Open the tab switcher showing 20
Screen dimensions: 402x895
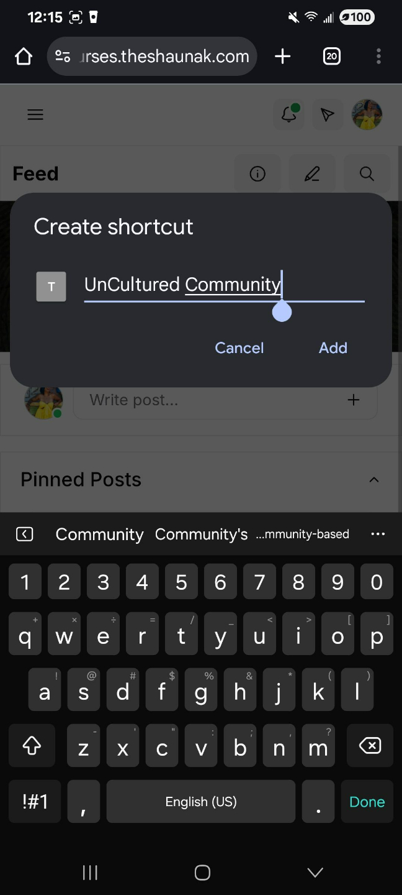[332, 57]
